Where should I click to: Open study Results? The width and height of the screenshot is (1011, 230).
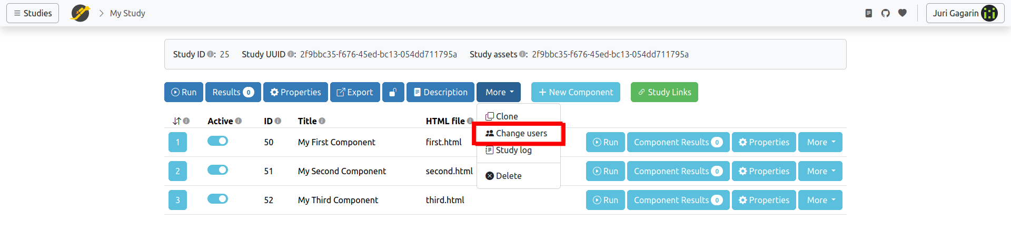233,92
